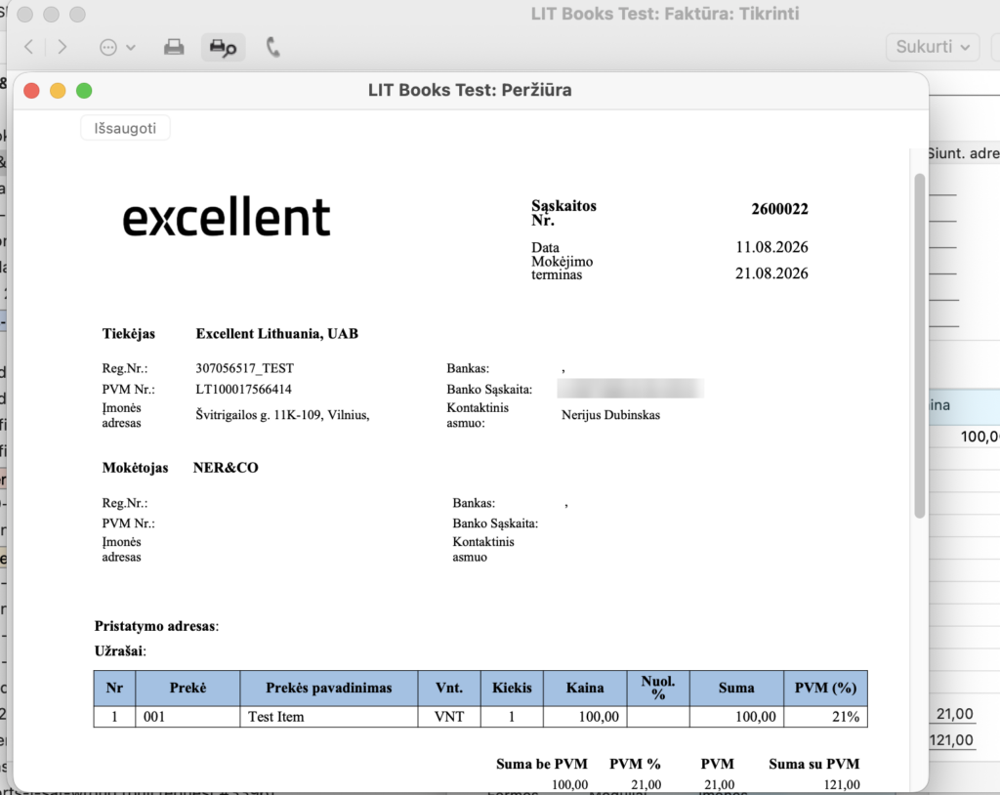This screenshot has height=795, width=1000.
Task: Click the Išsaugoti button in preview window
Action: 125,128
